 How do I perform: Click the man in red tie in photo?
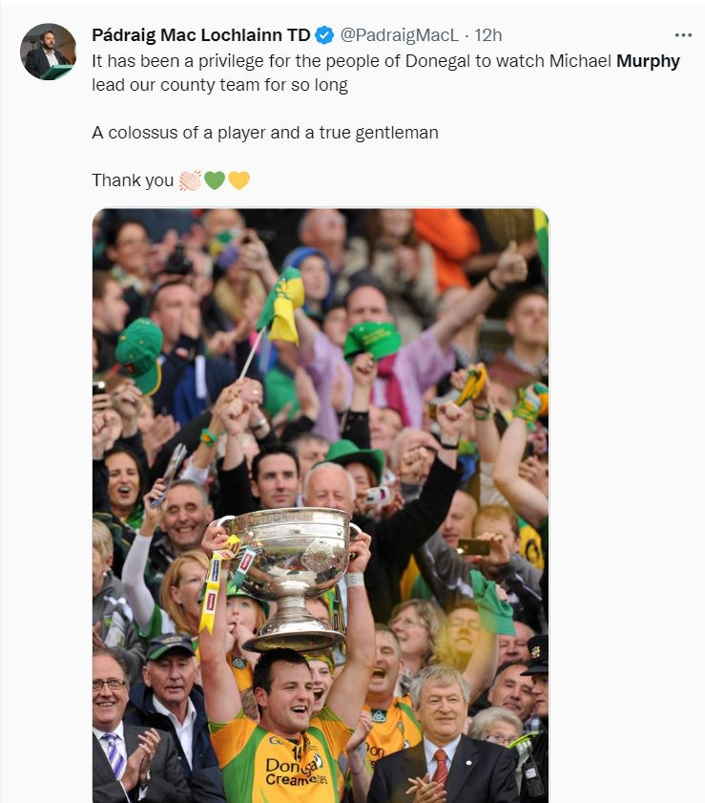tap(443, 737)
